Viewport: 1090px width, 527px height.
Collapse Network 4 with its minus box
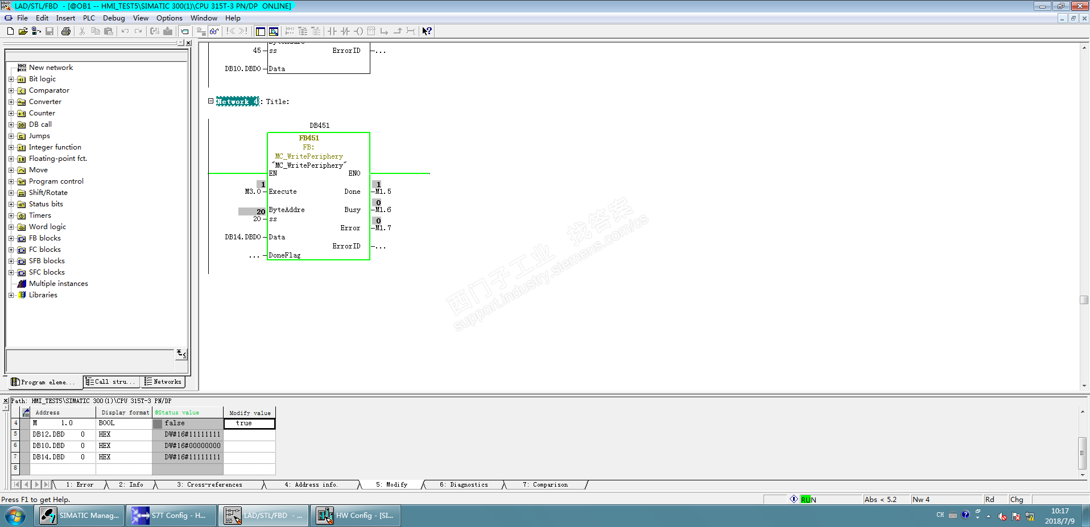(210, 101)
